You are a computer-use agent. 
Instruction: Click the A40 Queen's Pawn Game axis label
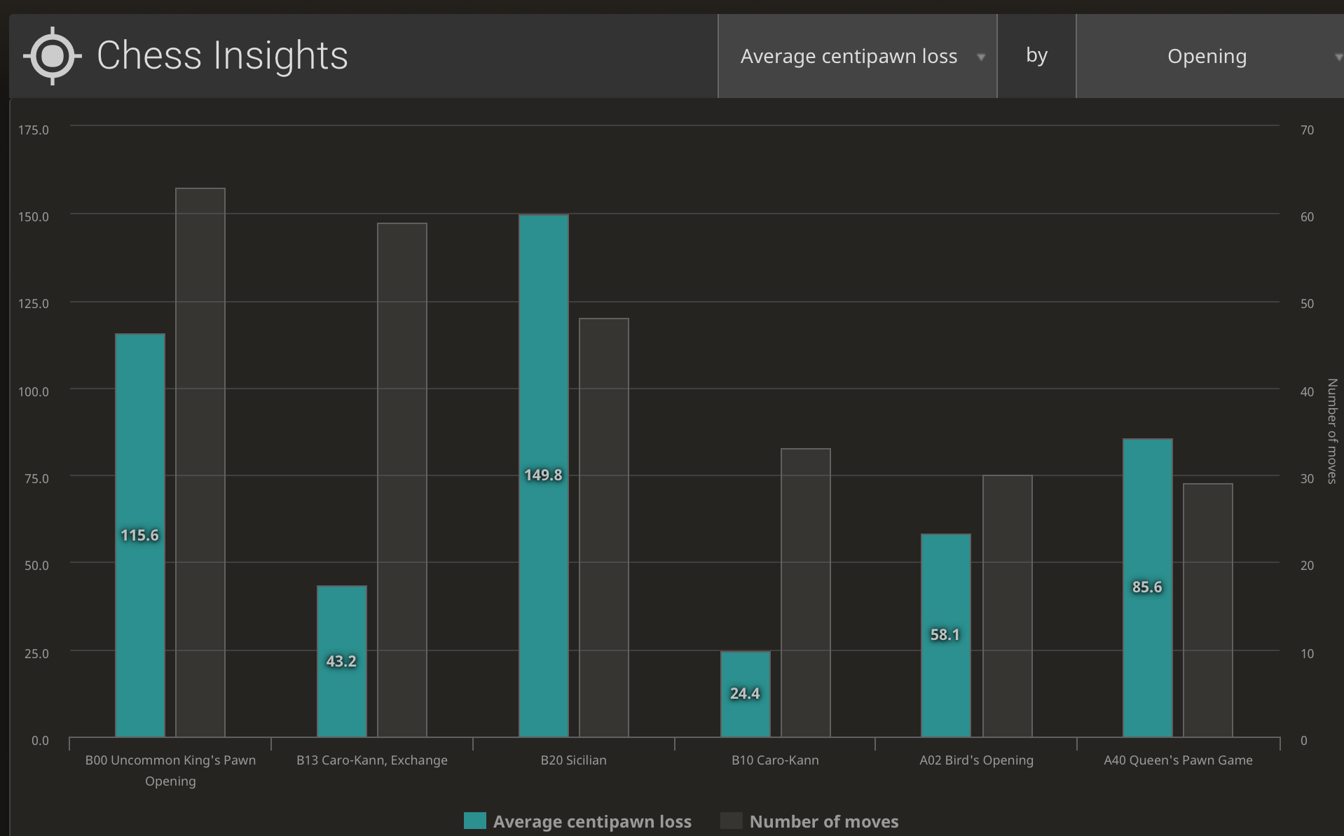(1178, 760)
